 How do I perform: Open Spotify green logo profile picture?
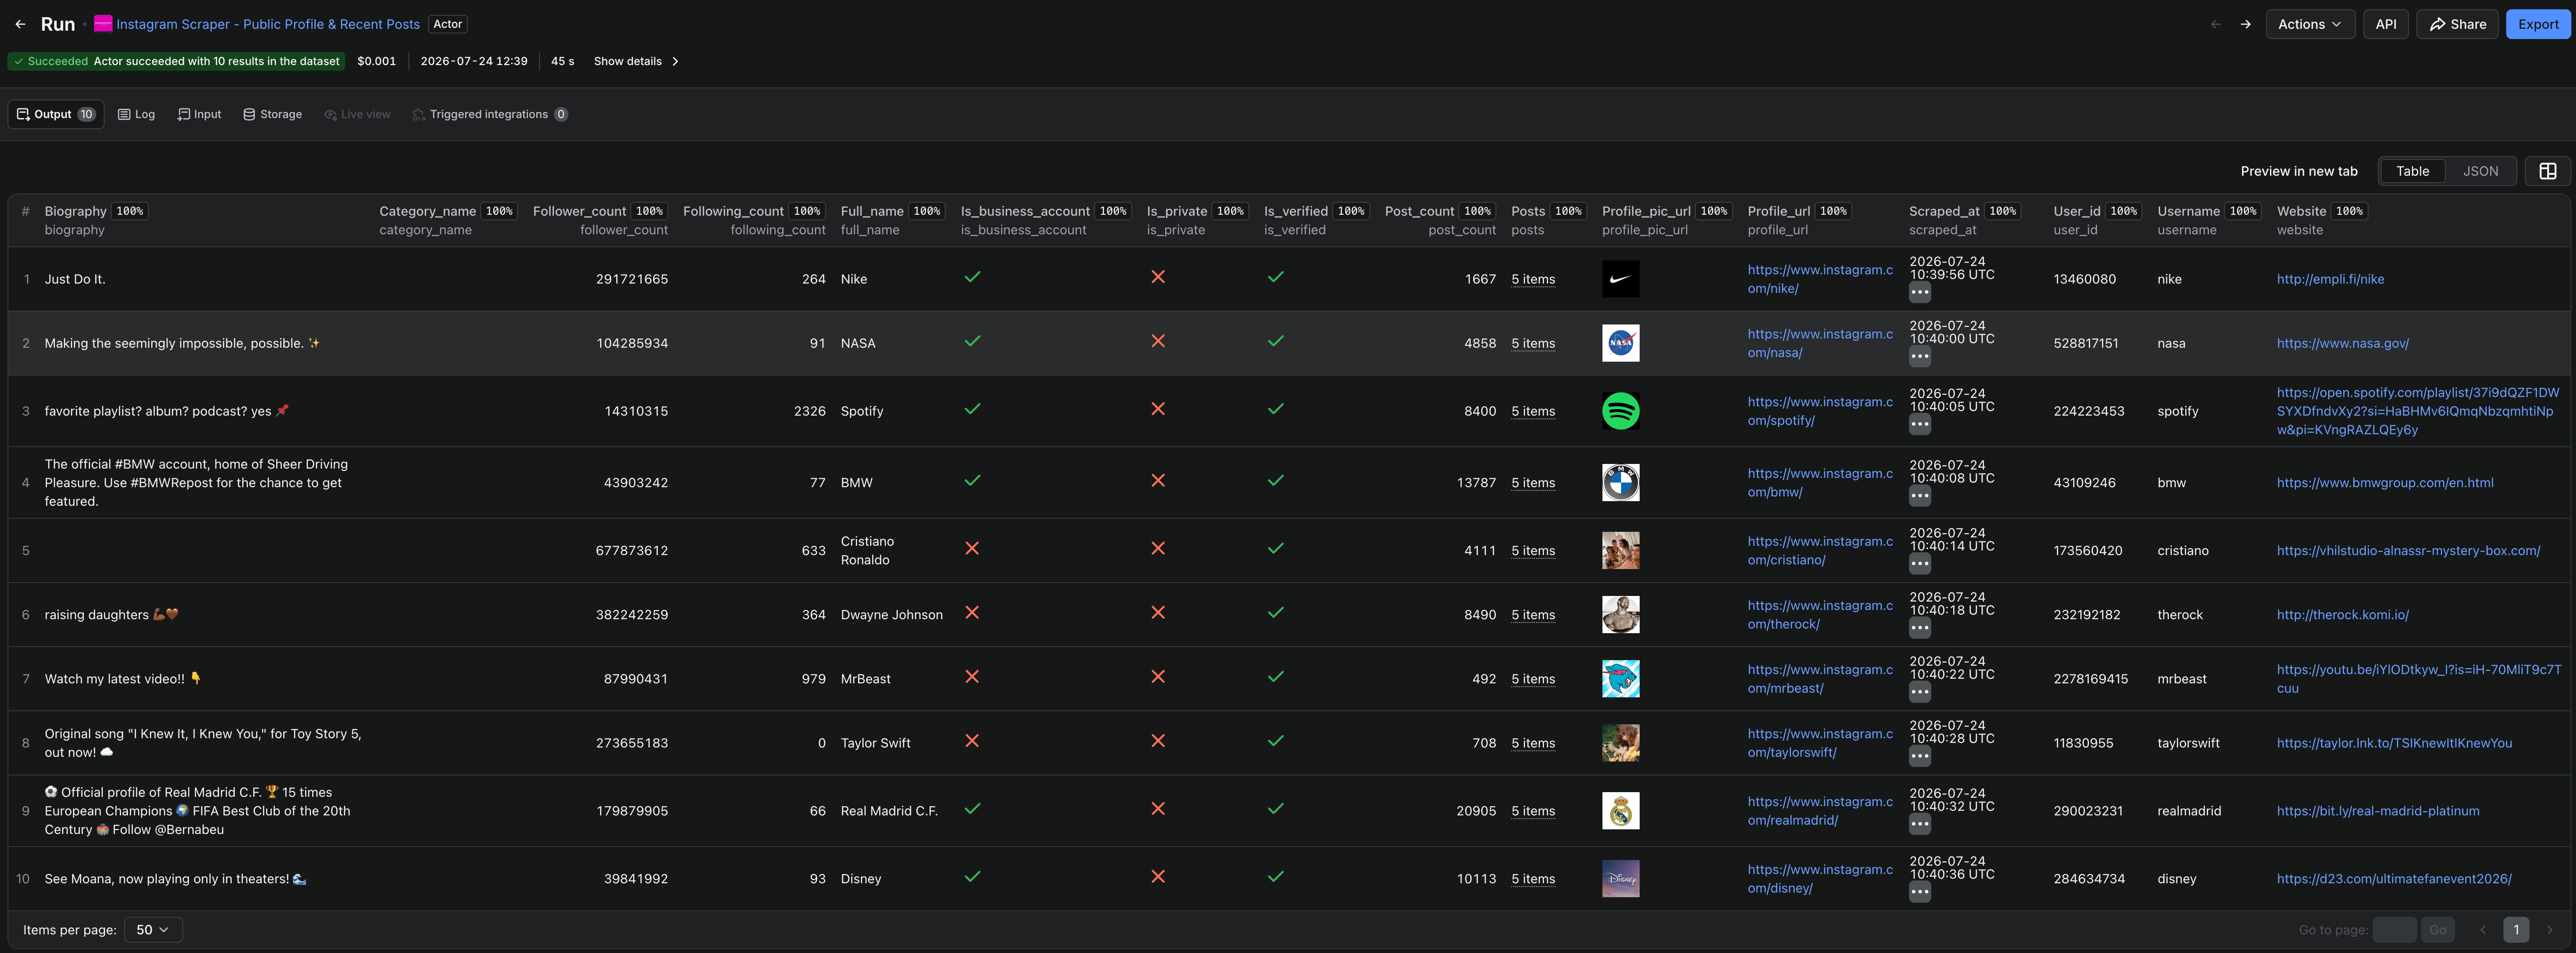(1620, 410)
